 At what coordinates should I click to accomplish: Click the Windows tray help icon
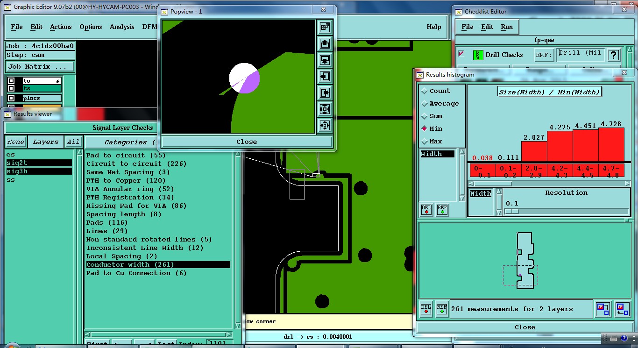624,339
